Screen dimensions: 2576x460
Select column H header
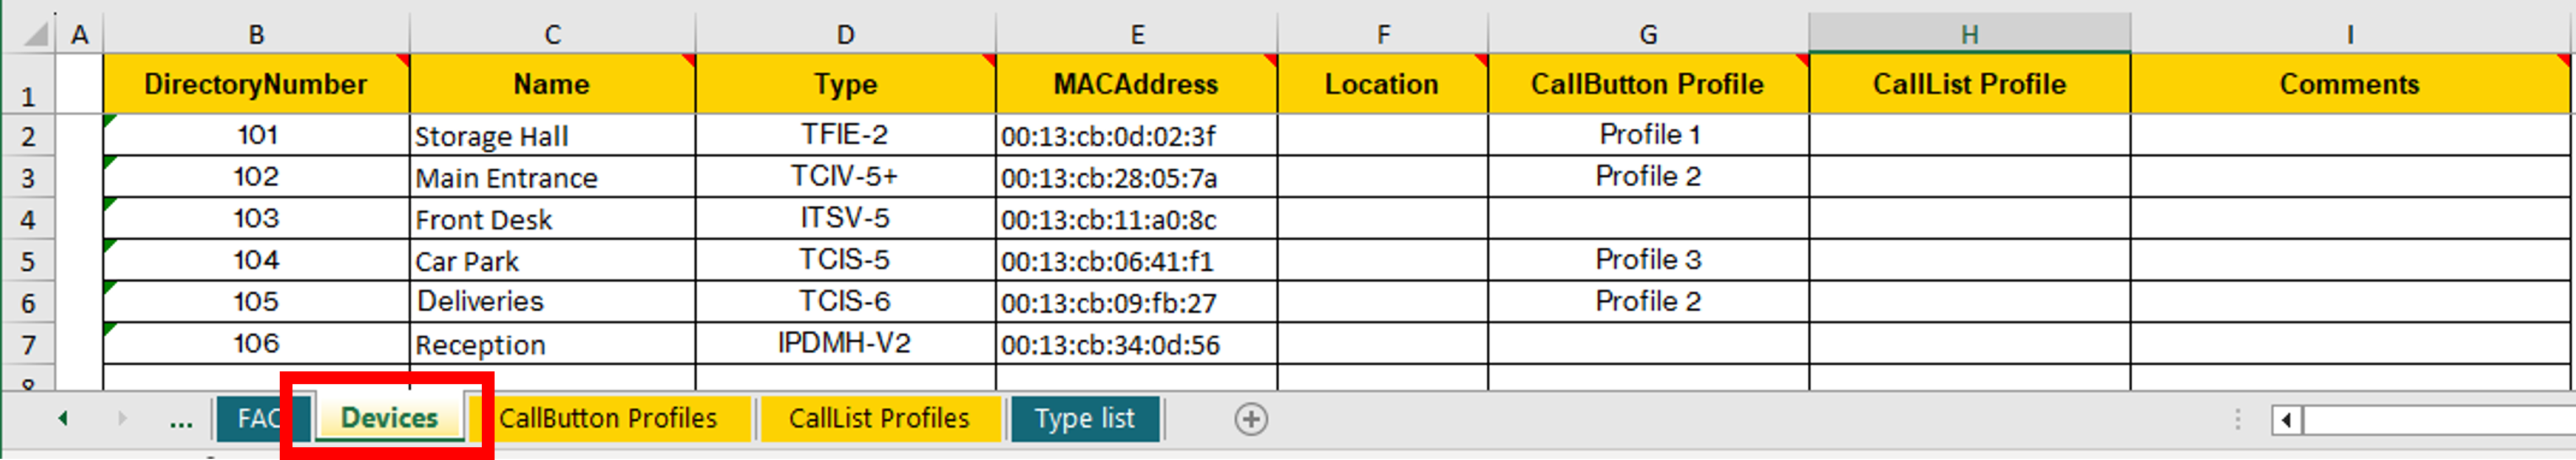[x=1969, y=35]
